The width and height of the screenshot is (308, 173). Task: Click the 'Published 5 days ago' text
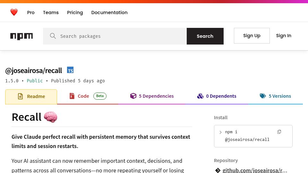click(78, 81)
